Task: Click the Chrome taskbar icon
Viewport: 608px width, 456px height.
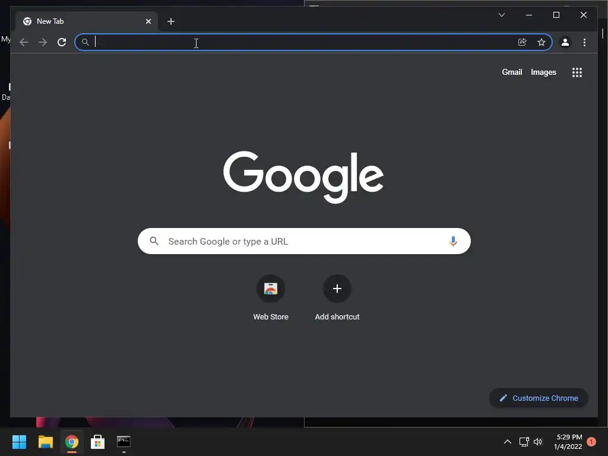Action: point(72,442)
